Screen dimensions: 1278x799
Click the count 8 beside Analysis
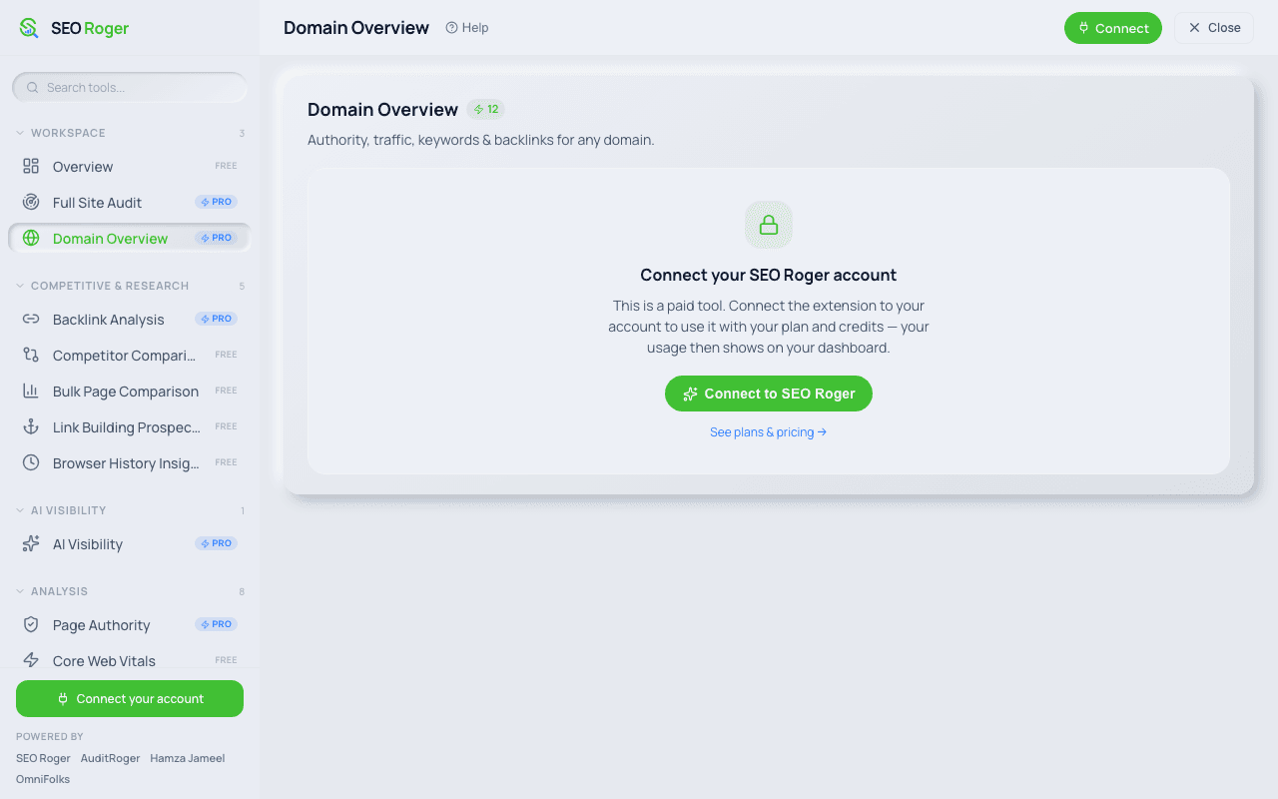242,591
